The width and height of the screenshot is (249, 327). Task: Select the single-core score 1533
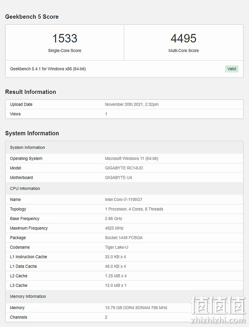pyautogui.click(x=65, y=38)
